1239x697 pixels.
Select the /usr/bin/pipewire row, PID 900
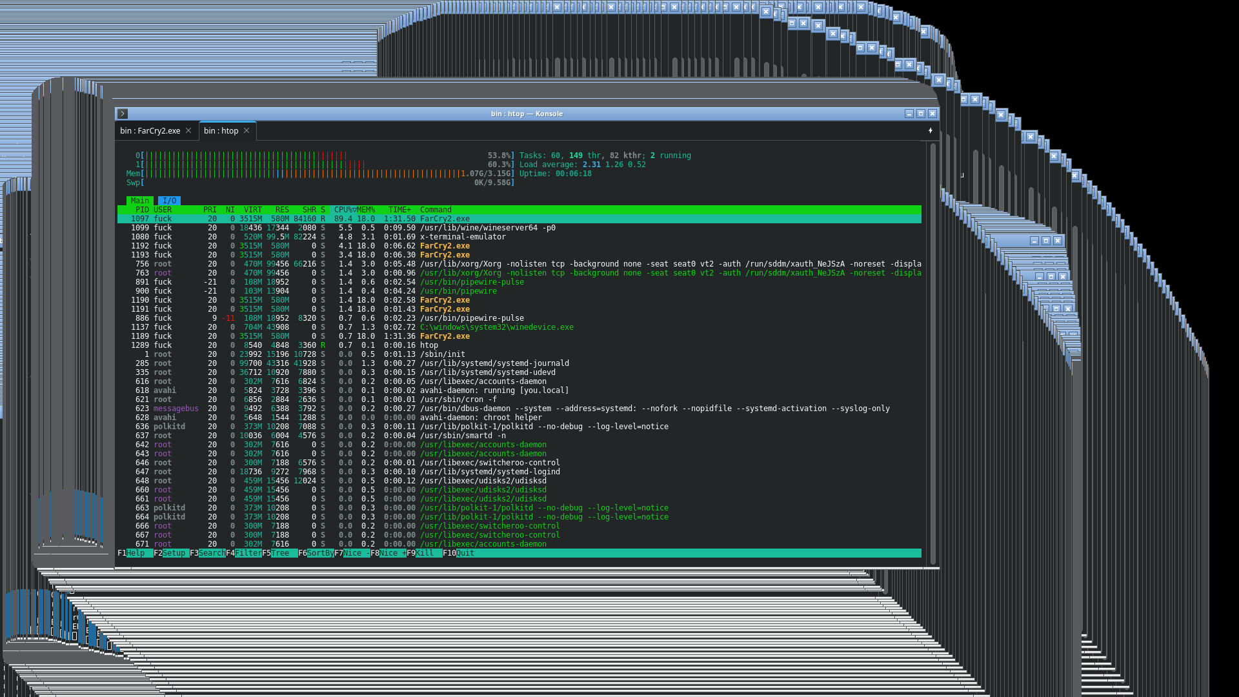click(x=519, y=291)
